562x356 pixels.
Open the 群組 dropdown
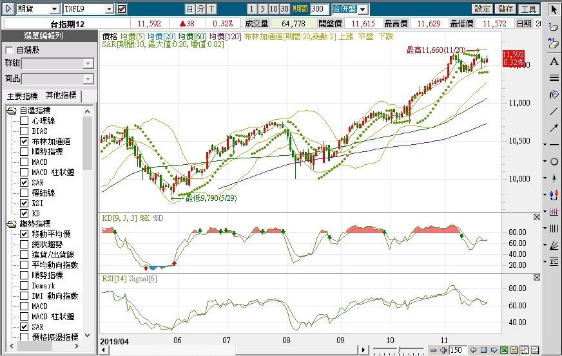(x=88, y=64)
